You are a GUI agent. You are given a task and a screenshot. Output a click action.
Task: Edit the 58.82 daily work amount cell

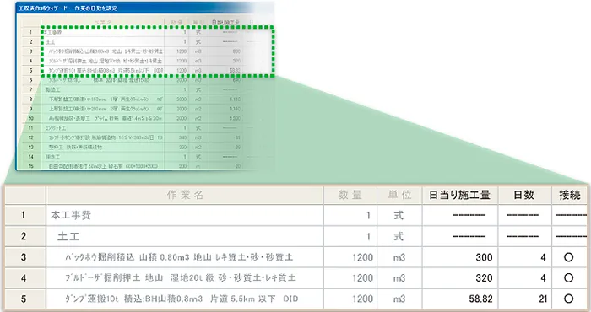pos(460,299)
